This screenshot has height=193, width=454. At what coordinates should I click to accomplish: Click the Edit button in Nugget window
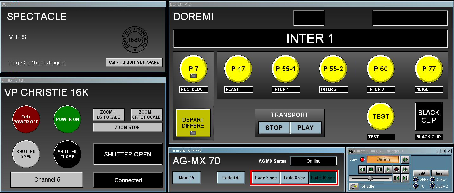click(x=422, y=173)
